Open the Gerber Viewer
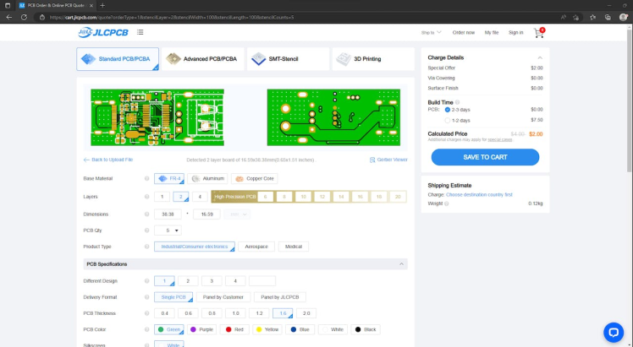Screen dimensions: 633x347 [x=388, y=160]
